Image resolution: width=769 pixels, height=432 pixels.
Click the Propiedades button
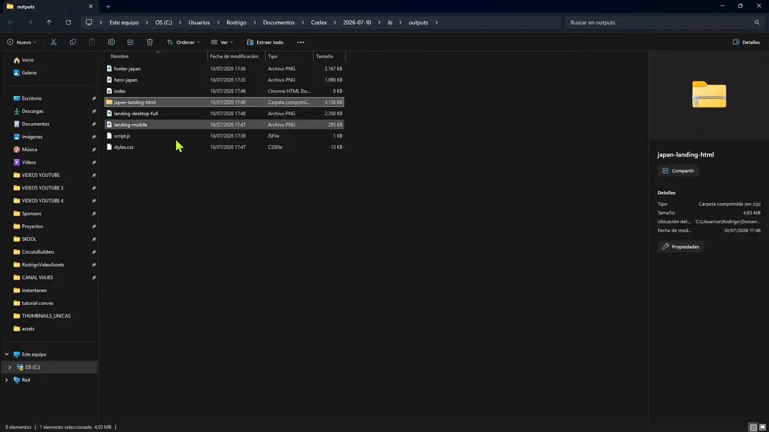point(680,247)
